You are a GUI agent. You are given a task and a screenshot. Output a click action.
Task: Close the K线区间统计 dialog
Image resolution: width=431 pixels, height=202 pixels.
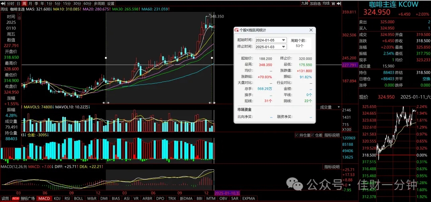[x=311, y=30]
